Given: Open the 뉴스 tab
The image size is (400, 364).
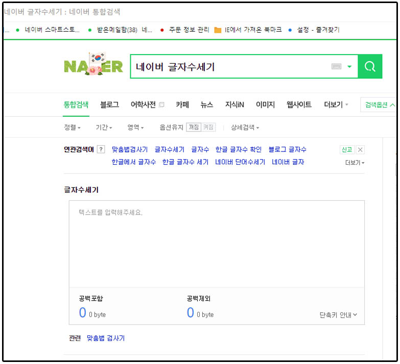Looking at the screenshot, I should click(x=206, y=105).
